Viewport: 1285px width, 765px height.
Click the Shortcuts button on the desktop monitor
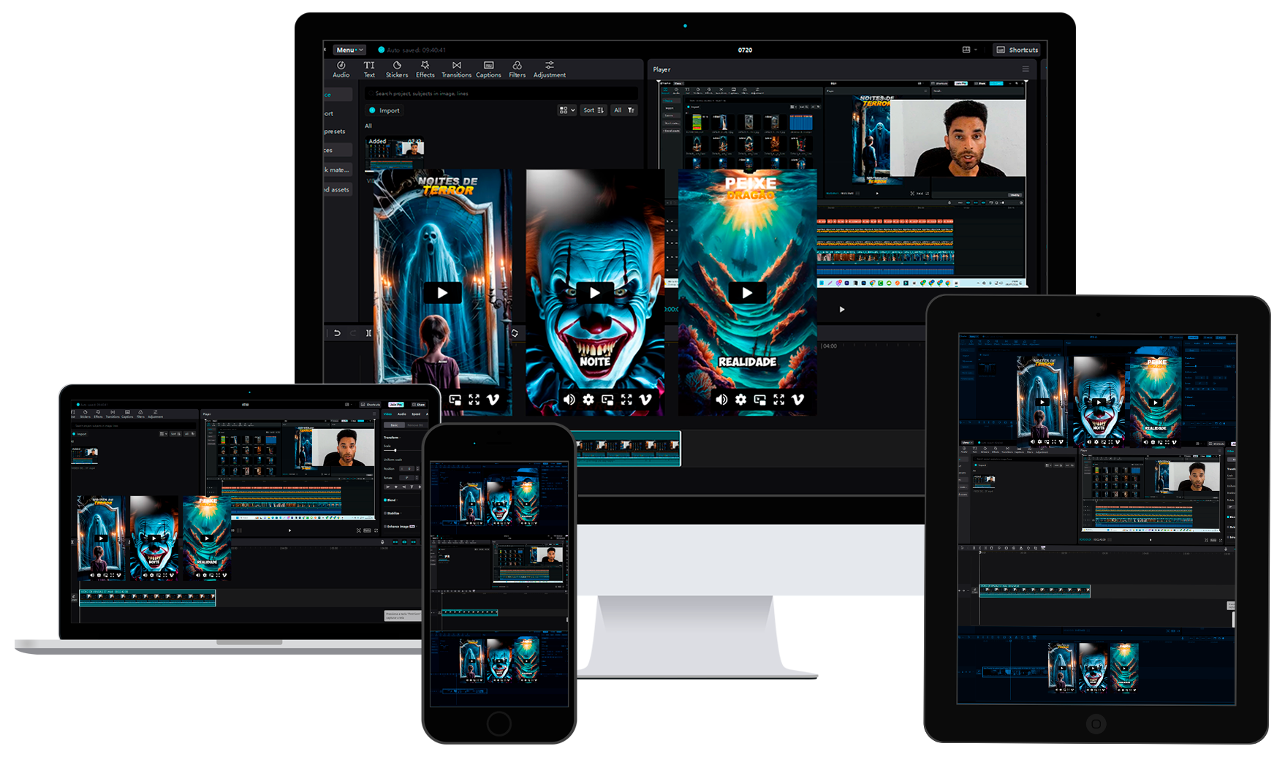1017,50
